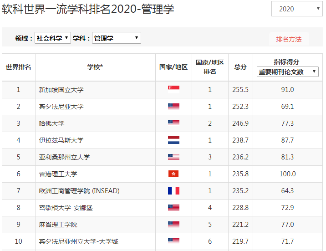This screenshot has width=326, height=251.
Task: Click total score 219.7
Action: tap(240, 241)
